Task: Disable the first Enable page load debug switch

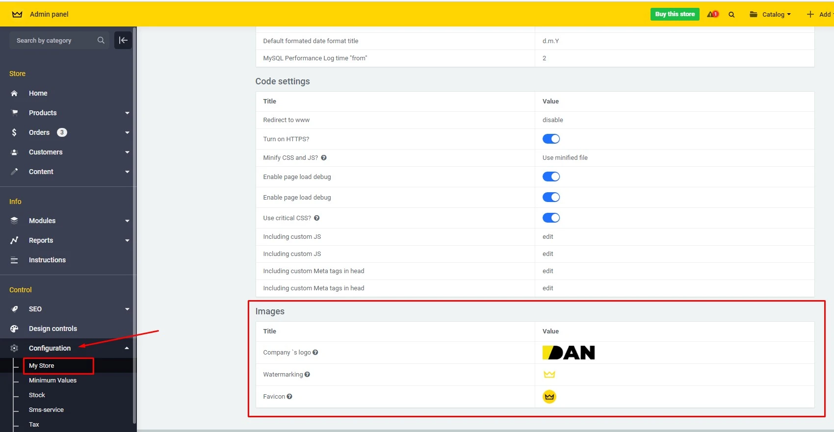Action: click(551, 177)
